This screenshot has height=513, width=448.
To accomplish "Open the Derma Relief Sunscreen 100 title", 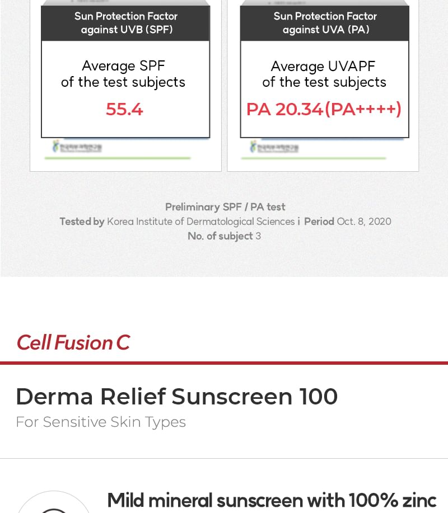I will click(176, 397).
